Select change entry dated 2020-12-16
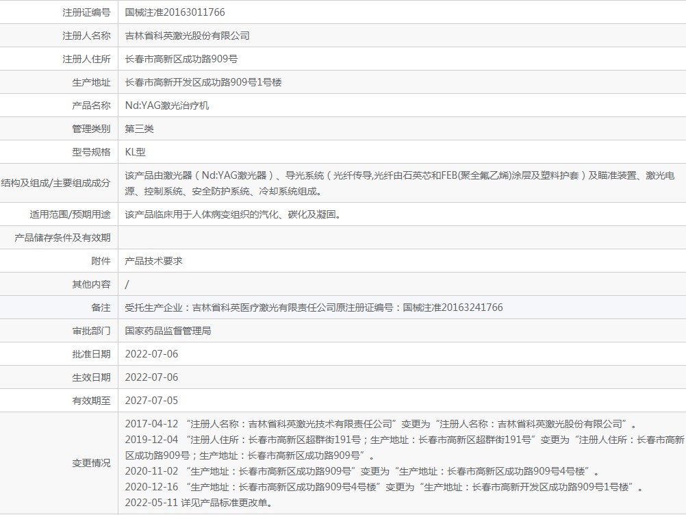The image size is (686, 515). tap(384, 487)
